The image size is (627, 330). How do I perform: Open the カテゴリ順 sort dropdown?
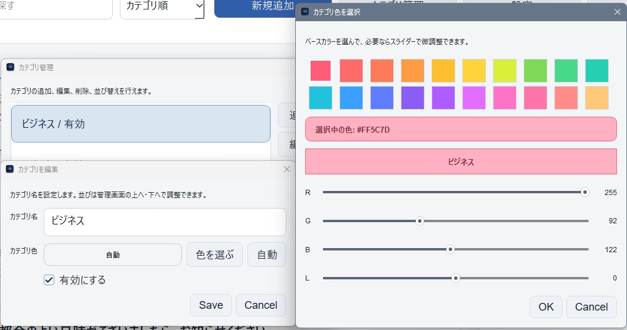[163, 7]
